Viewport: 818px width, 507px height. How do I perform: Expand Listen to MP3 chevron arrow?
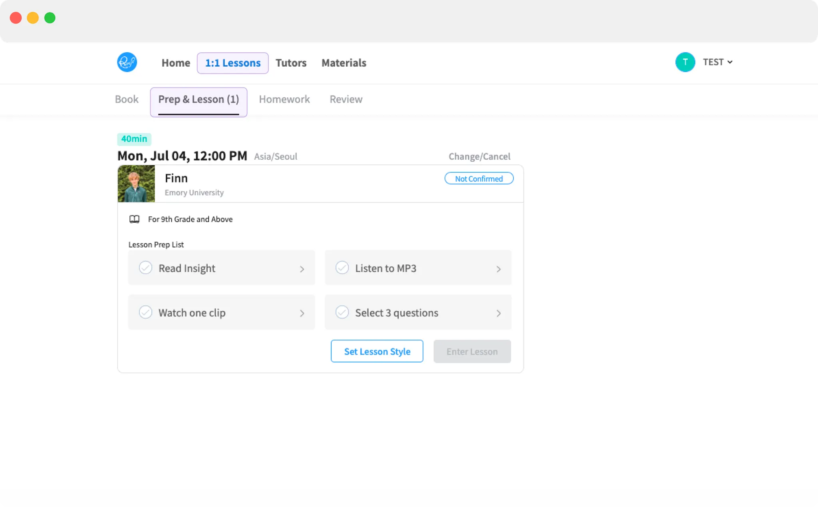tap(498, 269)
